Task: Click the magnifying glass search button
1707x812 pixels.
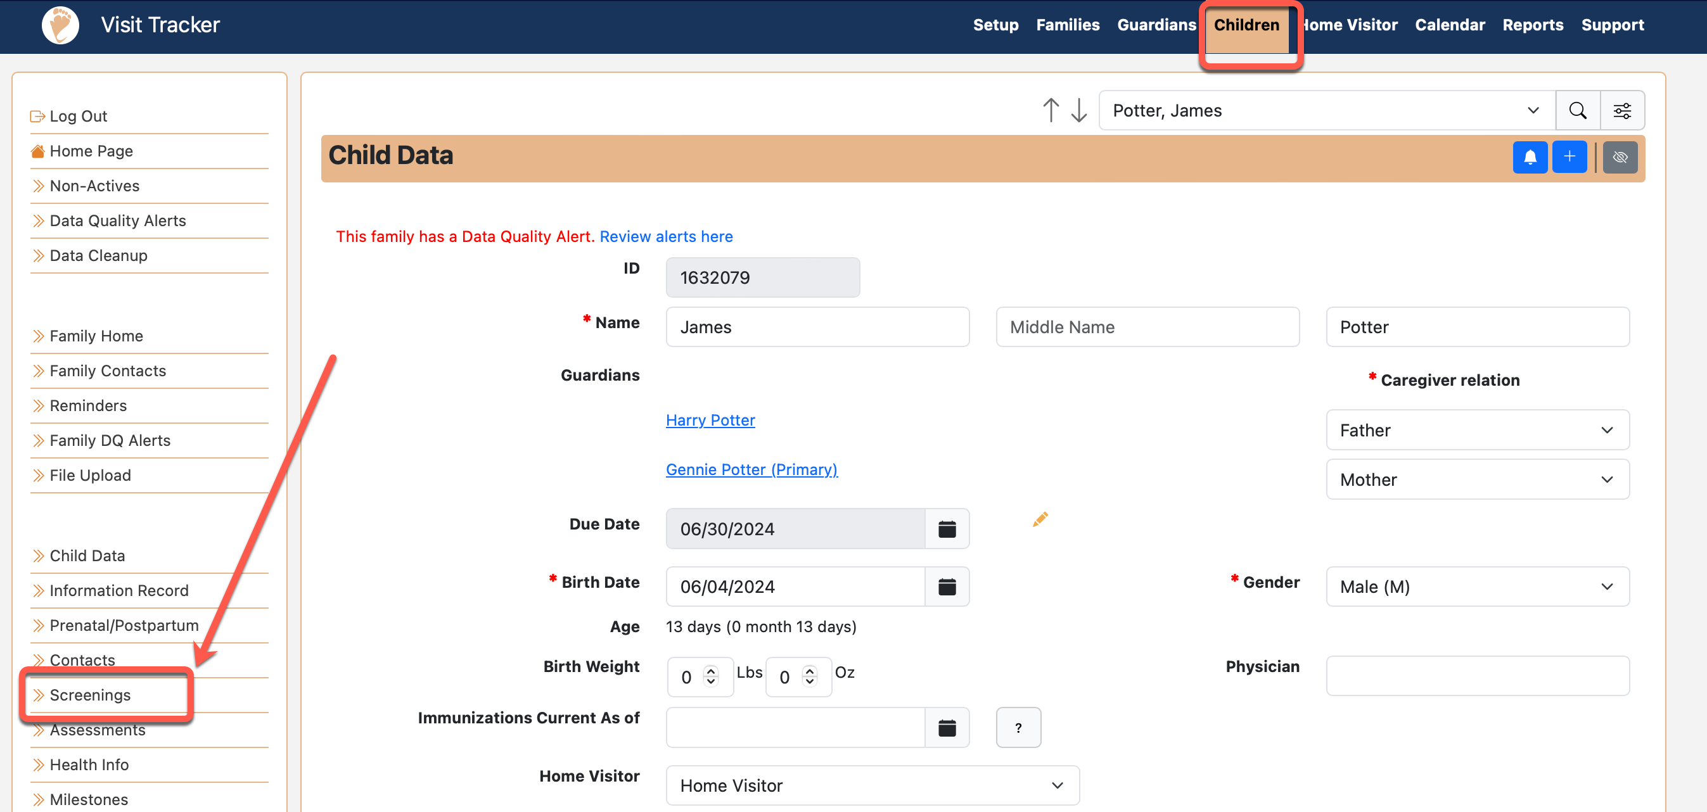Action: [x=1578, y=110]
